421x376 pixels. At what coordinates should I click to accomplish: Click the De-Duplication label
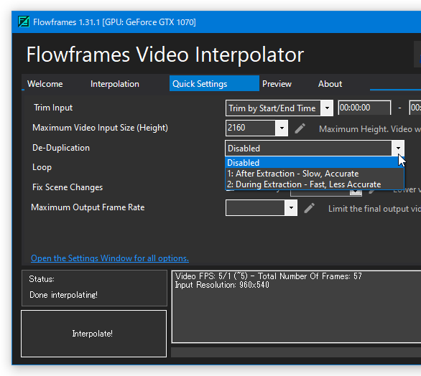pyautogui.click(x=61, y=148)
